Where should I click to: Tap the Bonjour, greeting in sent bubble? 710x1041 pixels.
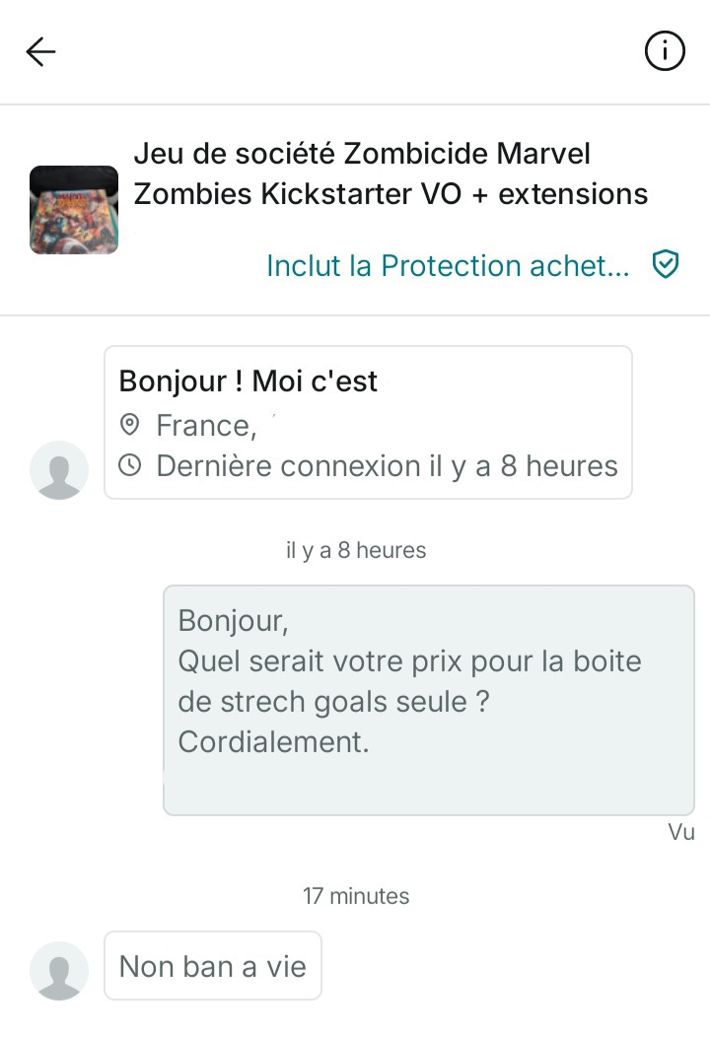point(233,621)
